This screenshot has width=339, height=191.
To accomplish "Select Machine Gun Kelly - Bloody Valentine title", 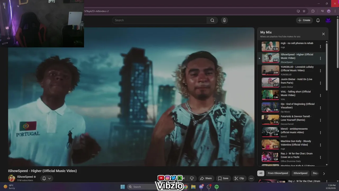I will pos(296,143).
